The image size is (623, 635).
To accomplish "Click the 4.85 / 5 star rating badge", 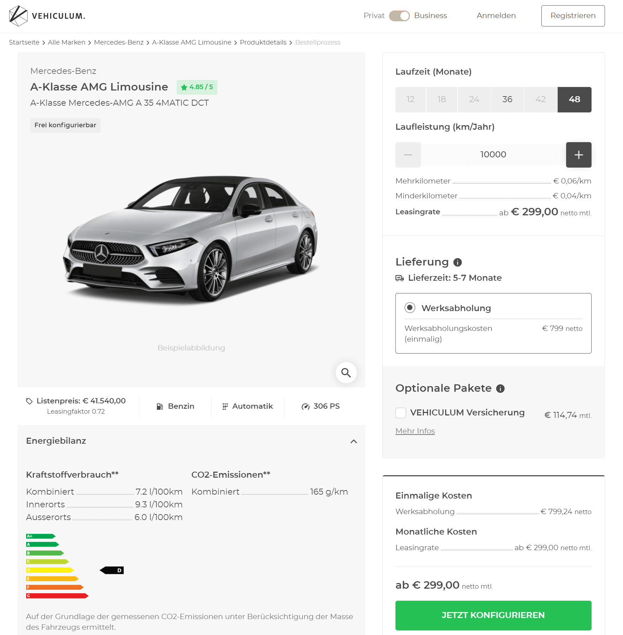I will [x=197, y=87].
